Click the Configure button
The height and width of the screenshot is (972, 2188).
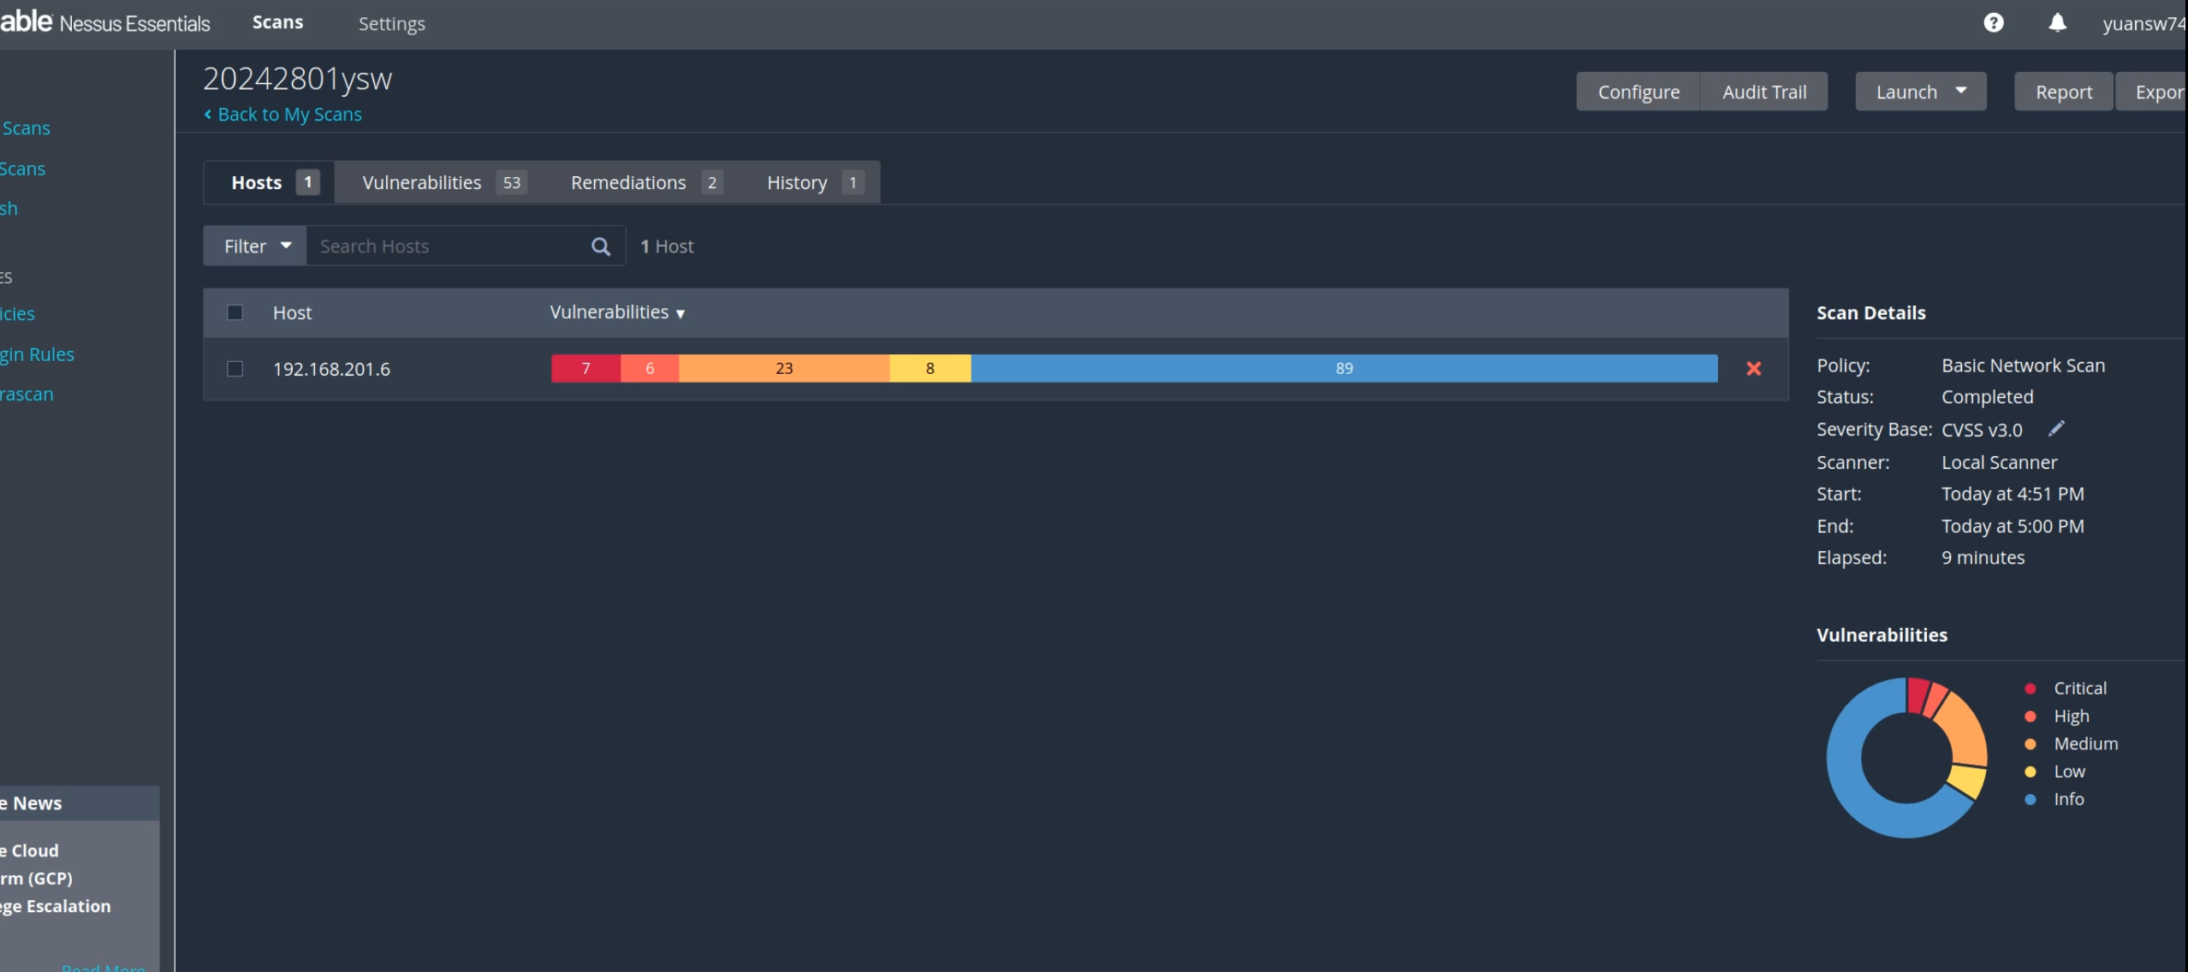coord(1638,92)
